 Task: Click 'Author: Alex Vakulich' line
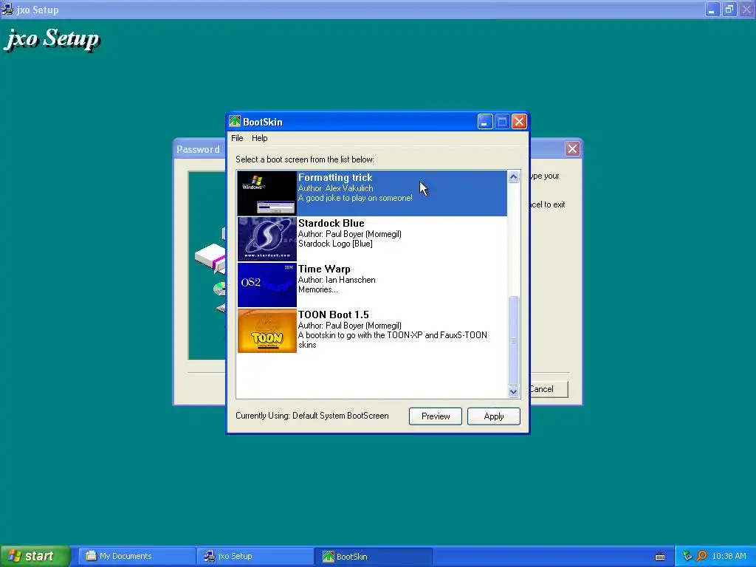click(x=336, y=188)
